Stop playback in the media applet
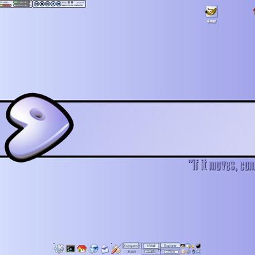The width and height of the screenshot is (255, 255). tap(42, 4)
